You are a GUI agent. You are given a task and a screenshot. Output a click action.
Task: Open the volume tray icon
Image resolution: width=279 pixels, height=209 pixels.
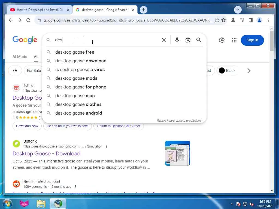point(251,204)
